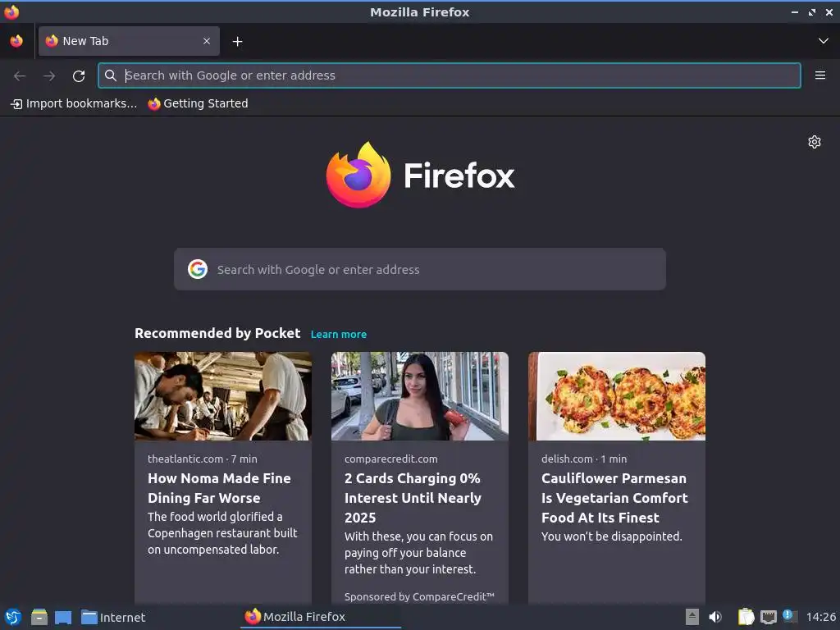Viewport: 840px width, 630px height.
Task: Open the Cauliflower Parmesan recipe image
Action: tap(617, 396)
